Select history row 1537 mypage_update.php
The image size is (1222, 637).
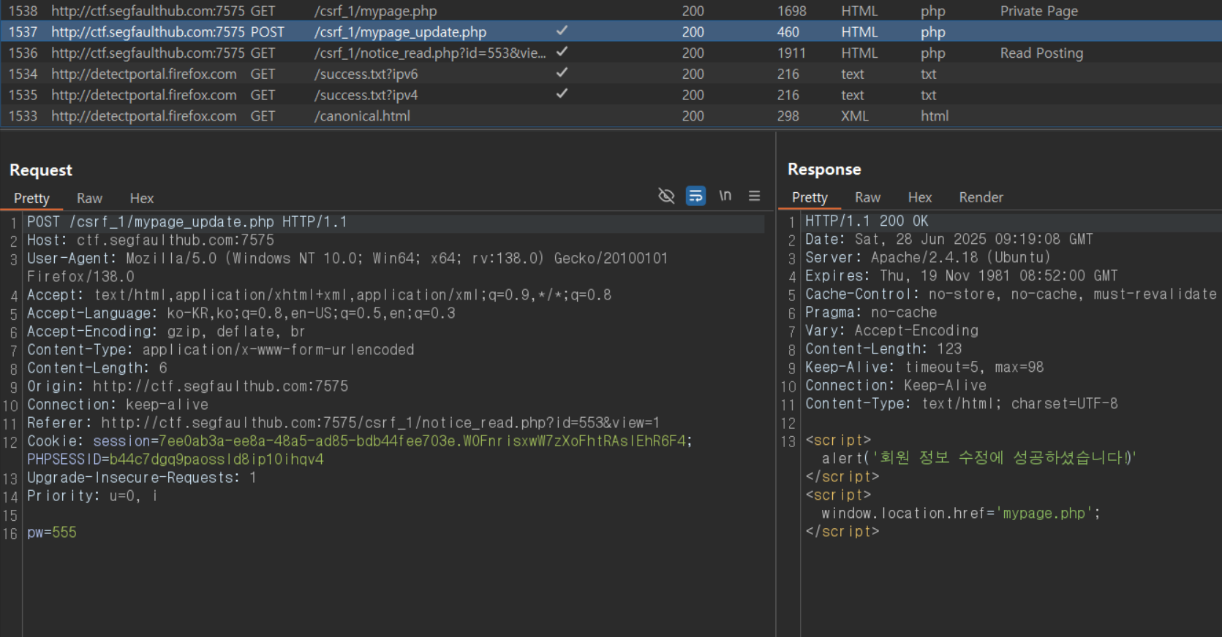tap(611, 32)
